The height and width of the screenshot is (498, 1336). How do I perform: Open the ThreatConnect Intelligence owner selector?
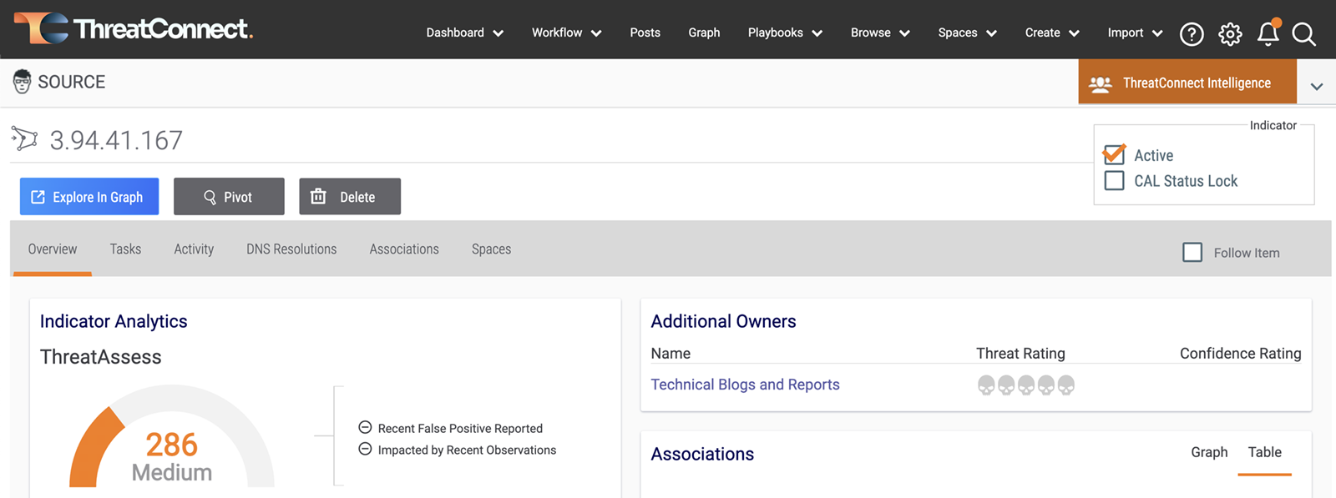click(x=1187, y=82)
